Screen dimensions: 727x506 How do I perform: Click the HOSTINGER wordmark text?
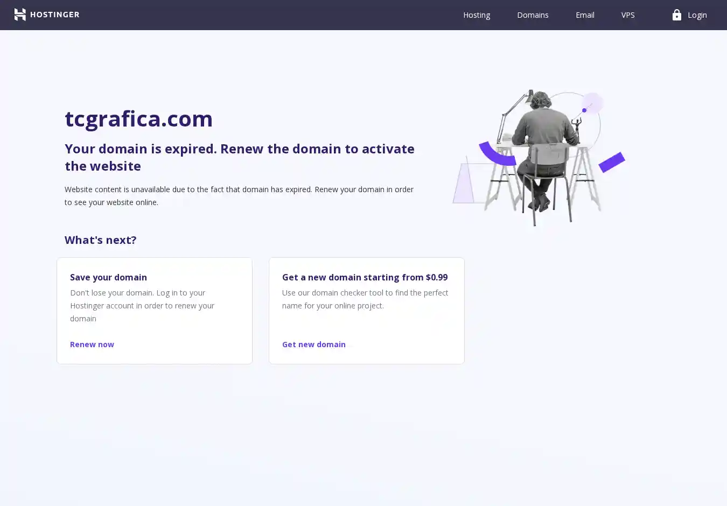tap(55, 15)
